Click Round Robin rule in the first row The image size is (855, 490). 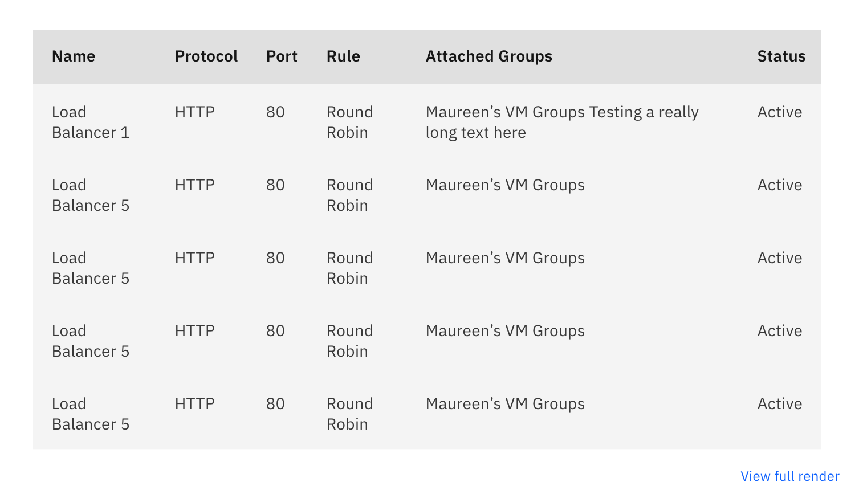coord(349,121)
